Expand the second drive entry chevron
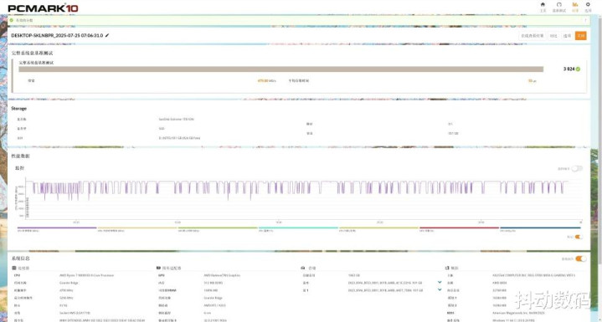This screenshot has width=602, height=322. [440, 289]
